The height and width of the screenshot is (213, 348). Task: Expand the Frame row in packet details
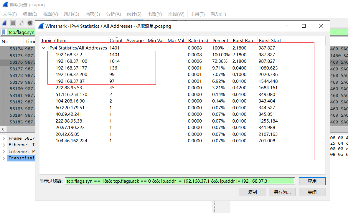pyautogui.click(x=4, y=138)
